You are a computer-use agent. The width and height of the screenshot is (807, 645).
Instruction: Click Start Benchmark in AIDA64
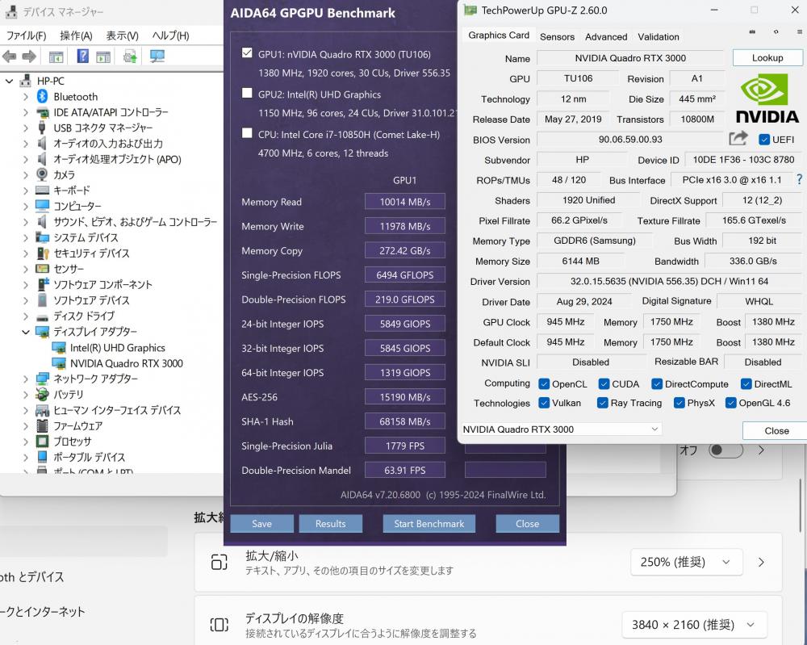pos(429,524)
